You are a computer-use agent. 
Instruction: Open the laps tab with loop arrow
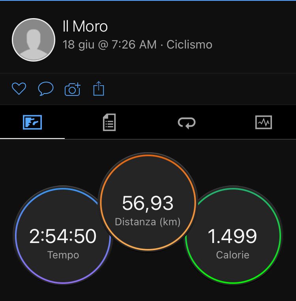187,123
